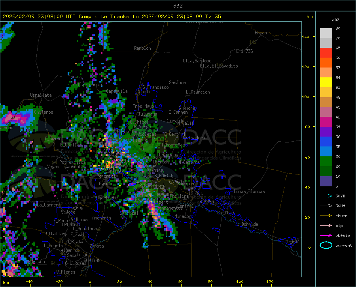Click the cyan current ellipse legend icon
356x287 pixels.
pyautogui.click(x=326, y=245)
